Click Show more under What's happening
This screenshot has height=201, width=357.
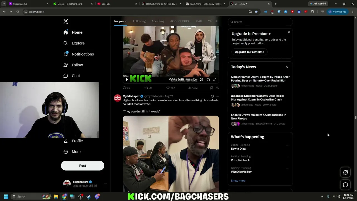click(x=238, y=181)
